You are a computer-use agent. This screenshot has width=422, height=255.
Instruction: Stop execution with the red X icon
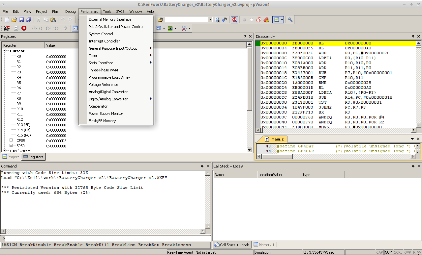coord(24,28)
